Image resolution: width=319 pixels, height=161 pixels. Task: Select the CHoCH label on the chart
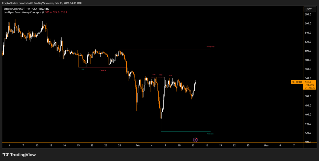pos(102,71)
